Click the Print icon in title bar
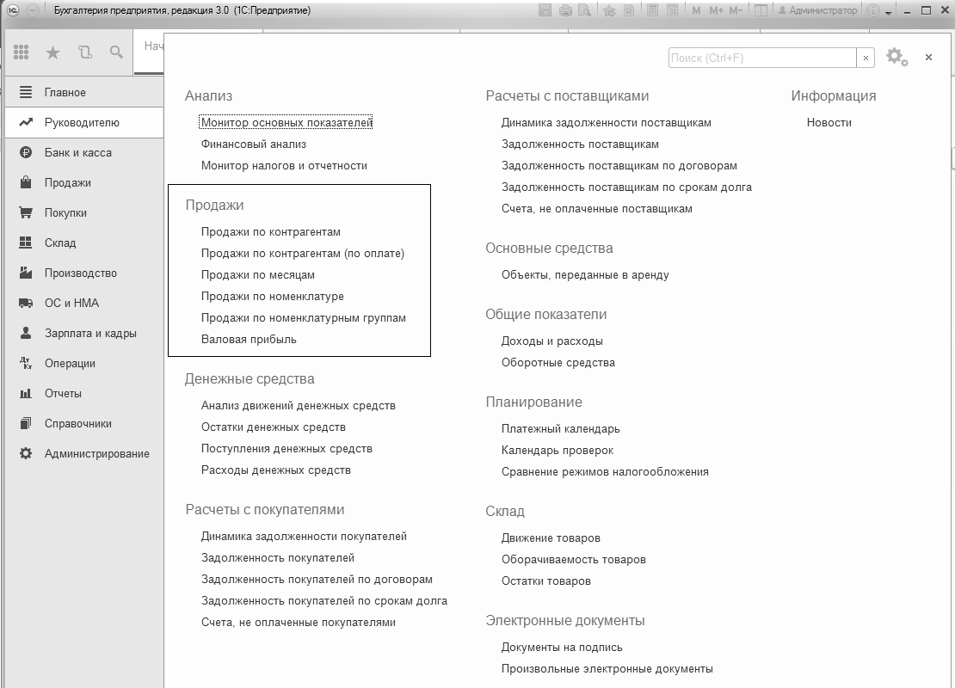This screenshot has height=688, width=955. [565, 10]
